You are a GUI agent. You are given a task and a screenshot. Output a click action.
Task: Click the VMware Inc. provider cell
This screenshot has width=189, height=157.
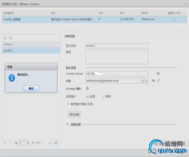pyautogui.click(x=148, y=19)
